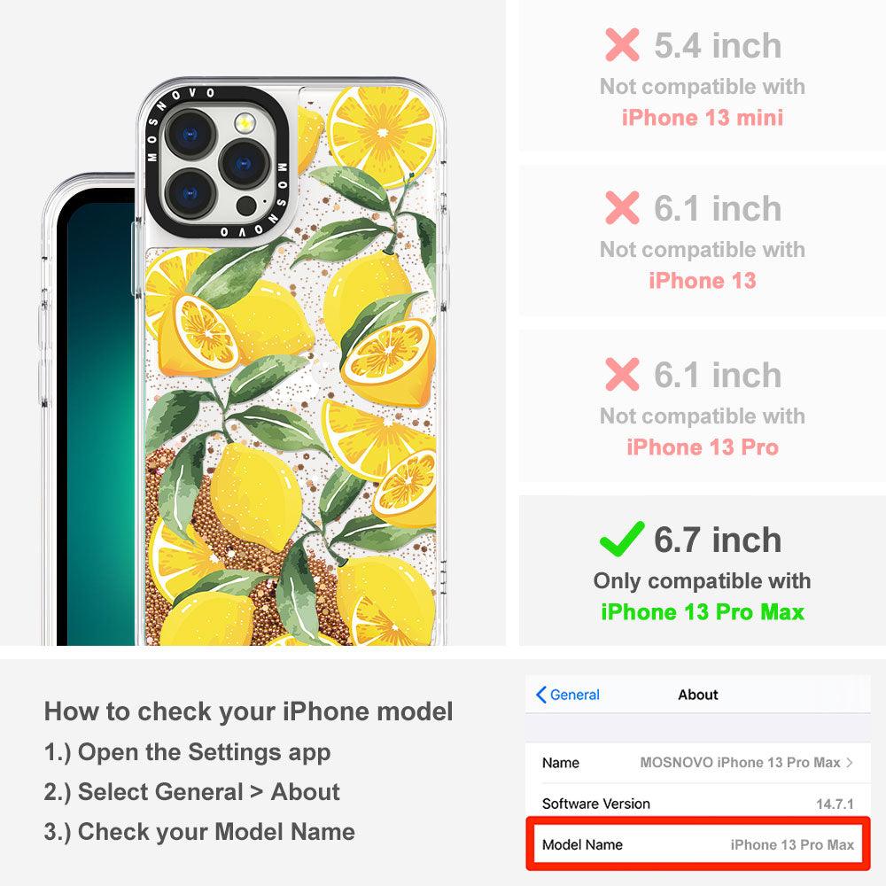Click the iPhone 13 Pro red text
The image size is (886, 886).
click(703, 447)
